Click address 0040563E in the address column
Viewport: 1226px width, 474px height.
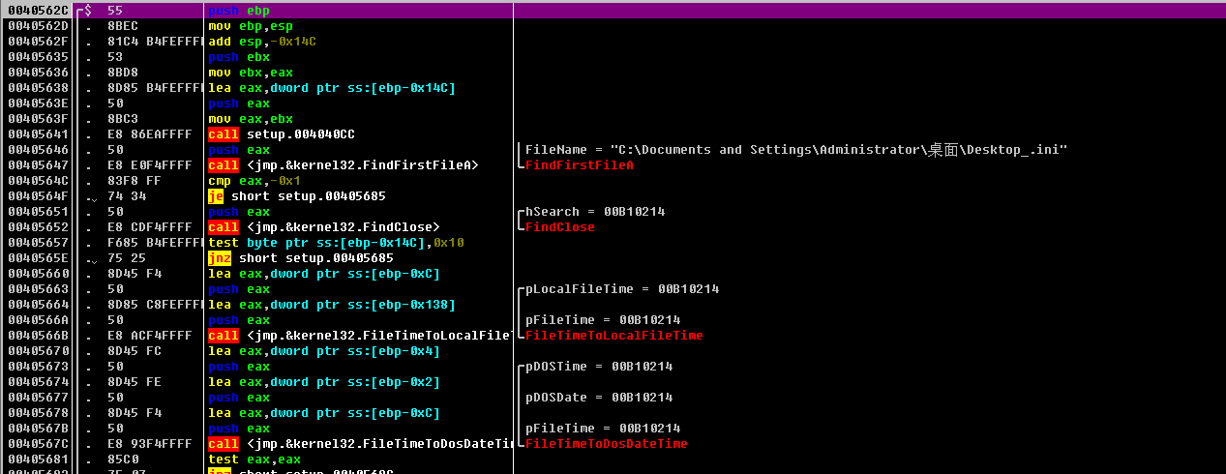(x=39, y=104)
